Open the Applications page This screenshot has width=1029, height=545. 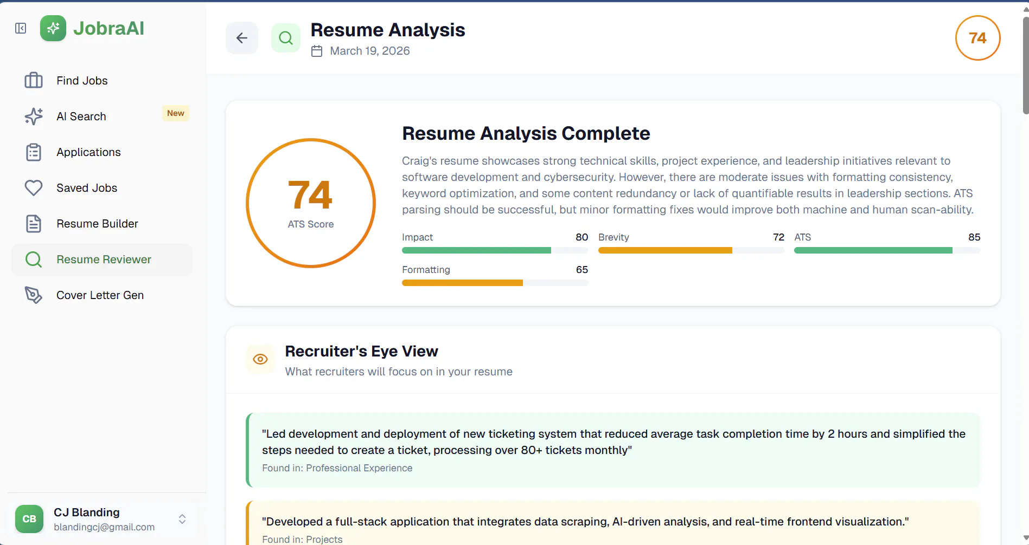tap(101, 152)
